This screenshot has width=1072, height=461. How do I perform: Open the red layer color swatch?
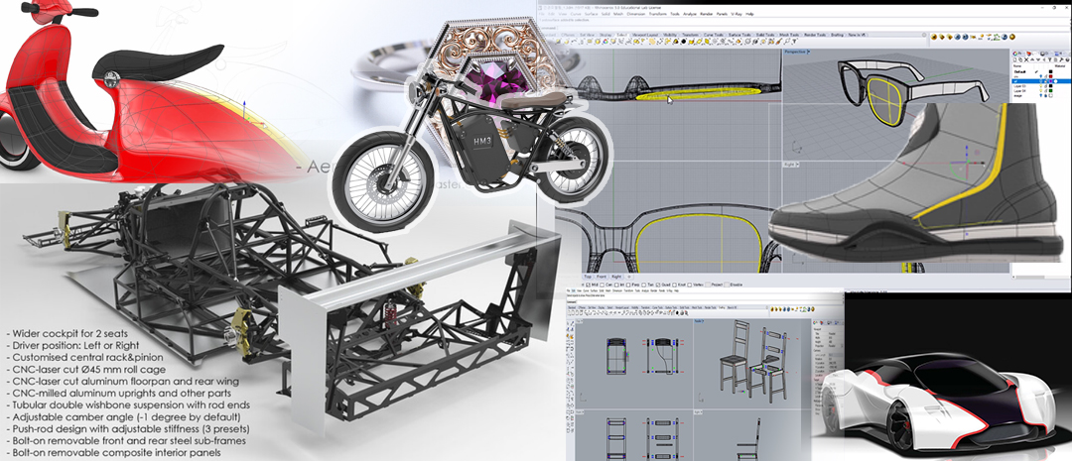pos(1051,76)
